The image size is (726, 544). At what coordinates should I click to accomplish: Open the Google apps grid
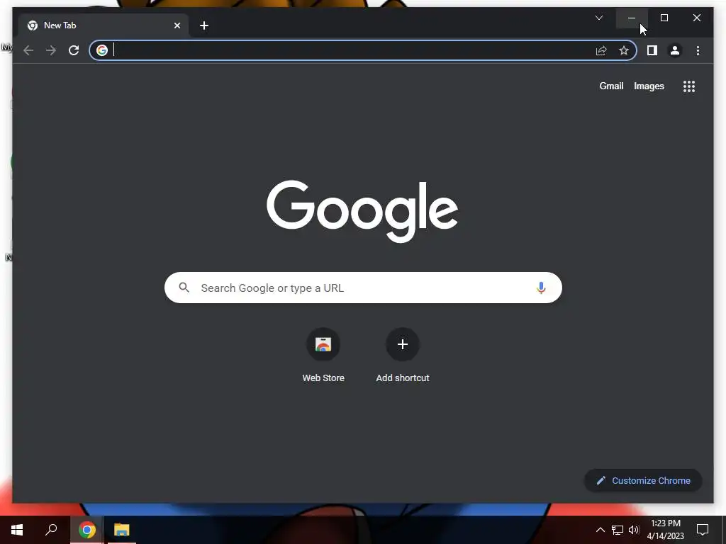click(689, 86)
